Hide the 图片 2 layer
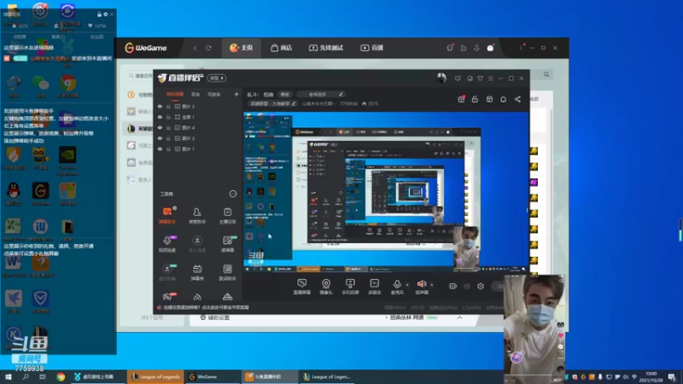683x384 pixels. tap(160, 106)
